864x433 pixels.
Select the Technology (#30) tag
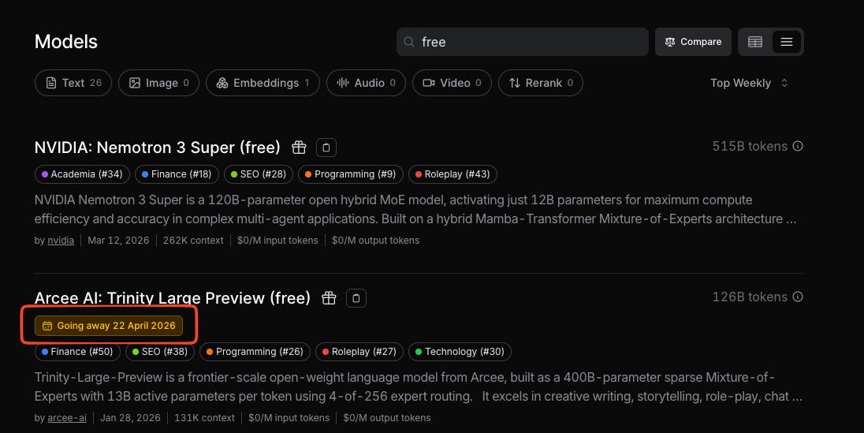point(460,352)
